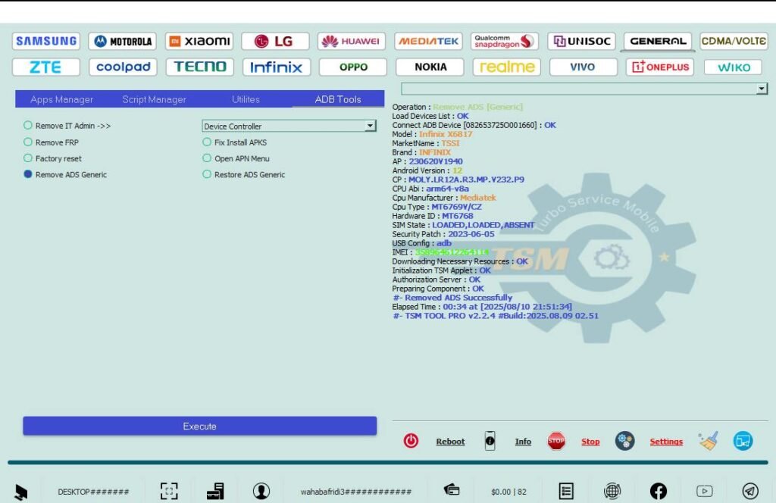Open the Xiaomi brand section
The height and width of the screenshot is (503, 776).
coord(199,41)
